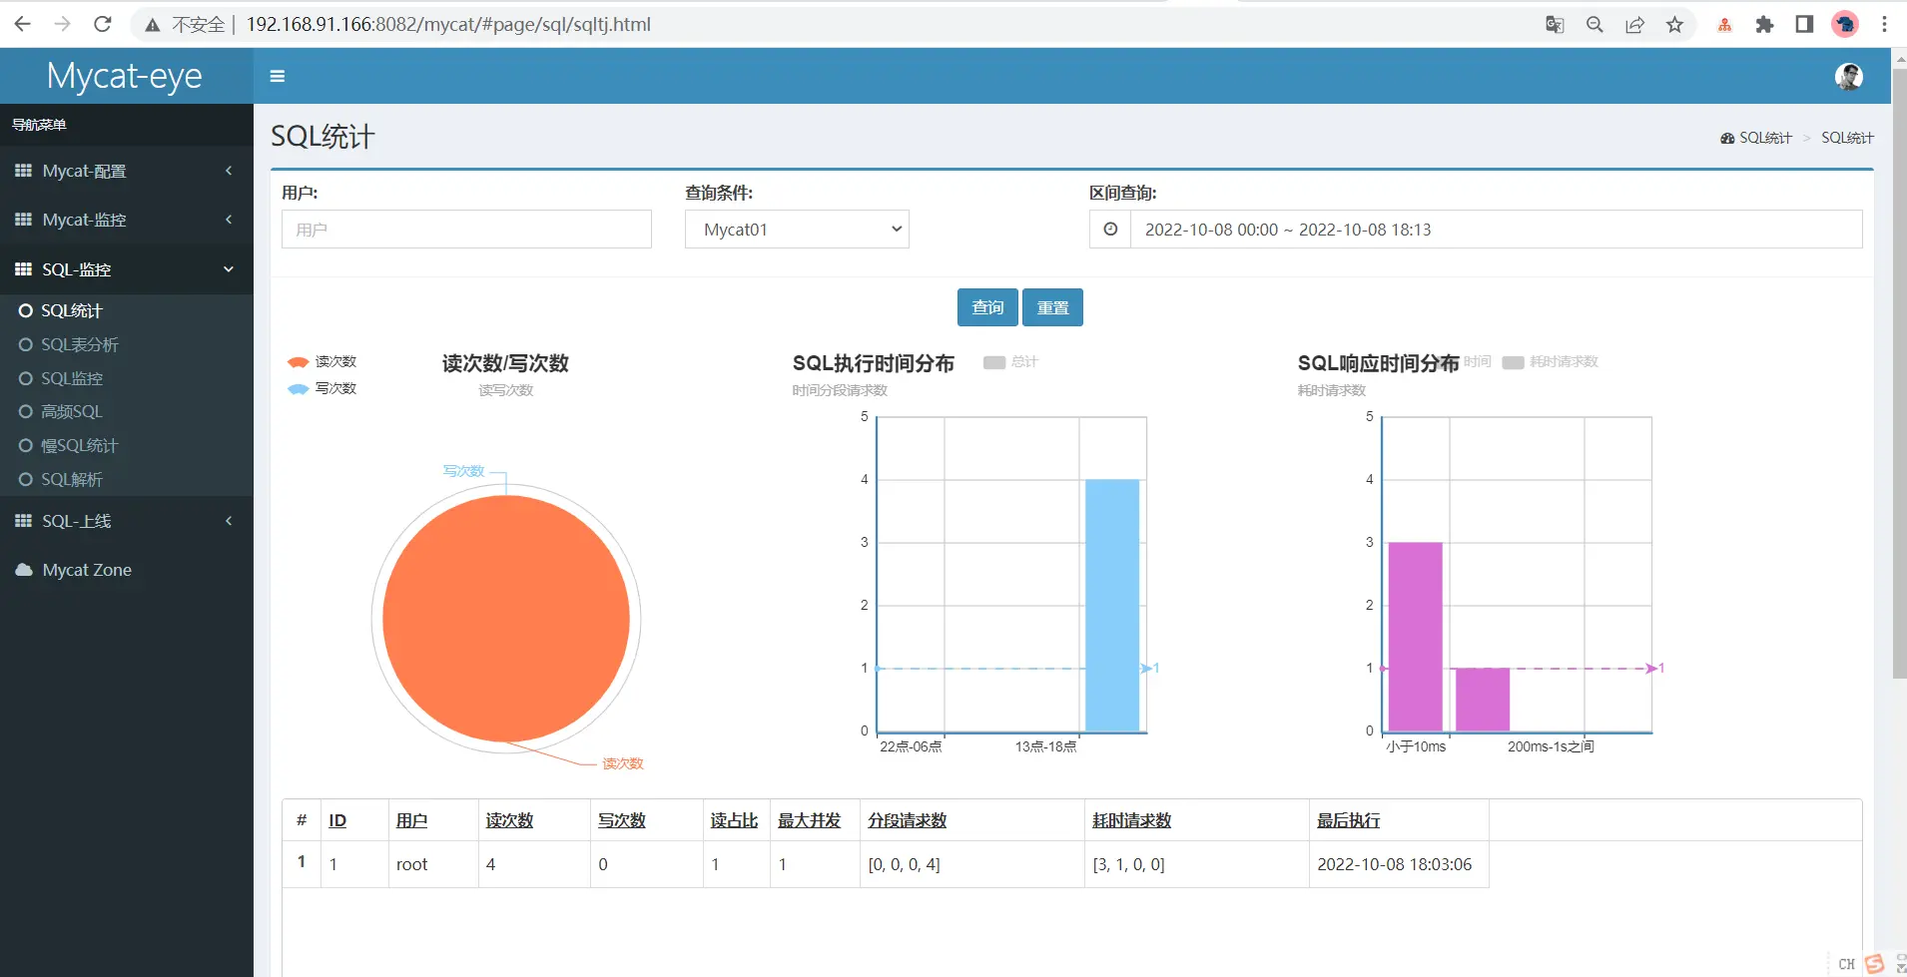Toggle 总计 legend in execution time chart
Viewport: 1907px width, 977px height.
1010,361
